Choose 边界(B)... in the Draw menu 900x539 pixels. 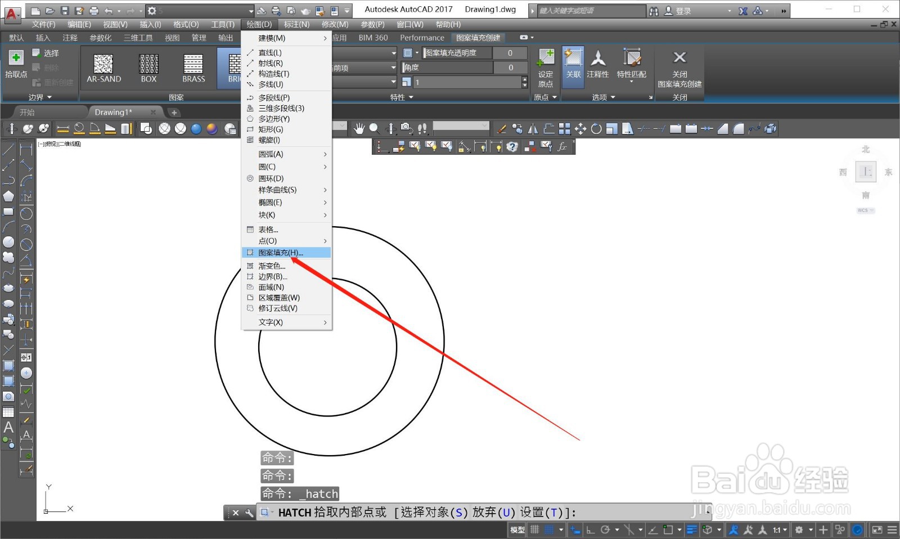(286, 276)
